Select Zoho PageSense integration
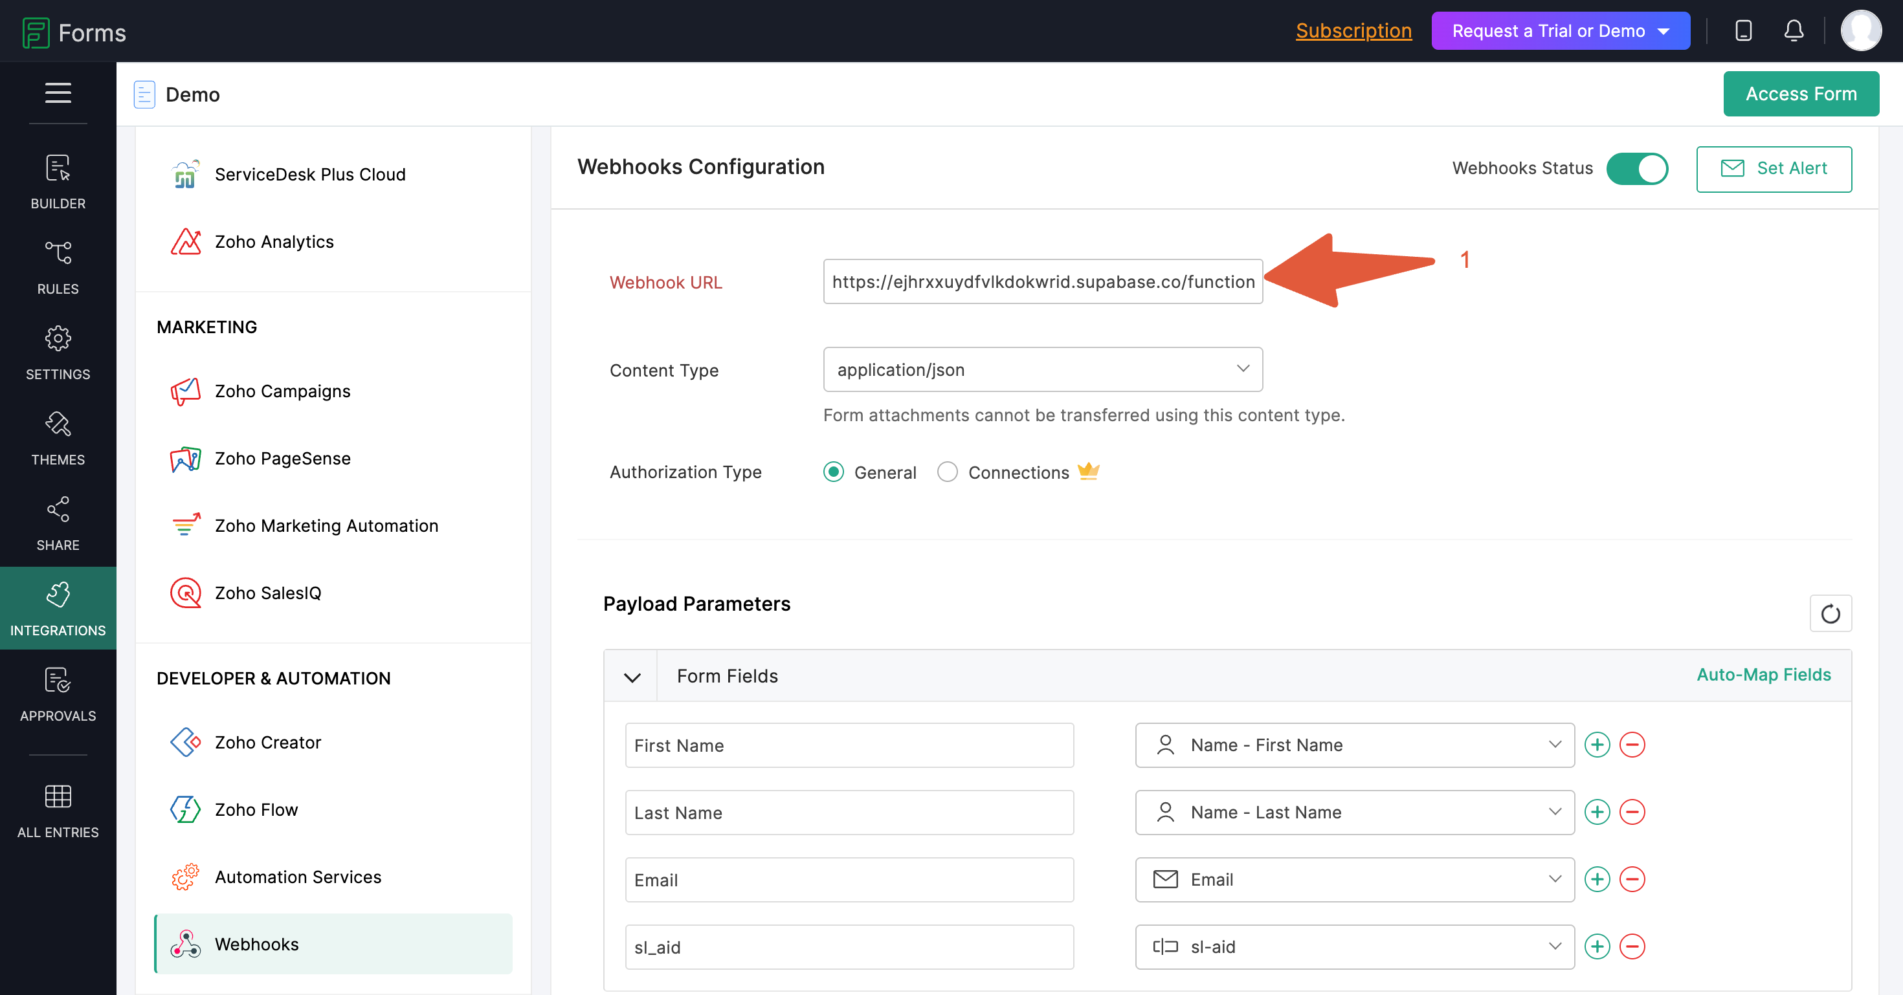This screenshot has width=1903, height=995. tap(333, 459)
